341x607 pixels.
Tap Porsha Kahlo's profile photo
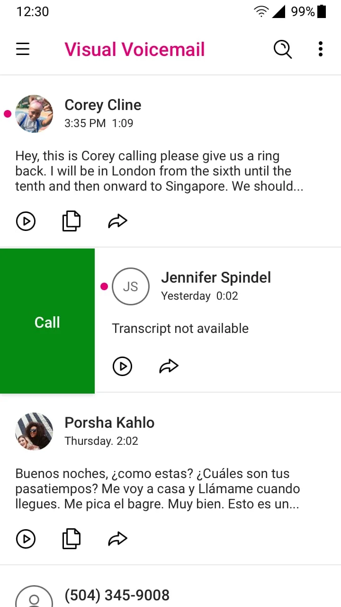pos(34,432)
